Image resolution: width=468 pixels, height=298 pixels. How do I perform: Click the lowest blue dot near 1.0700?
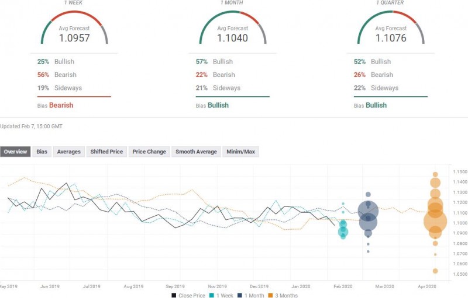(368, 251)
